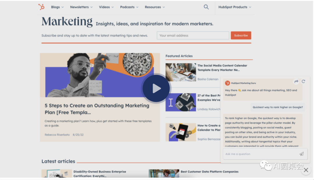
Task: Click author Lindsay Kolowich
Action: click(209, 109)
